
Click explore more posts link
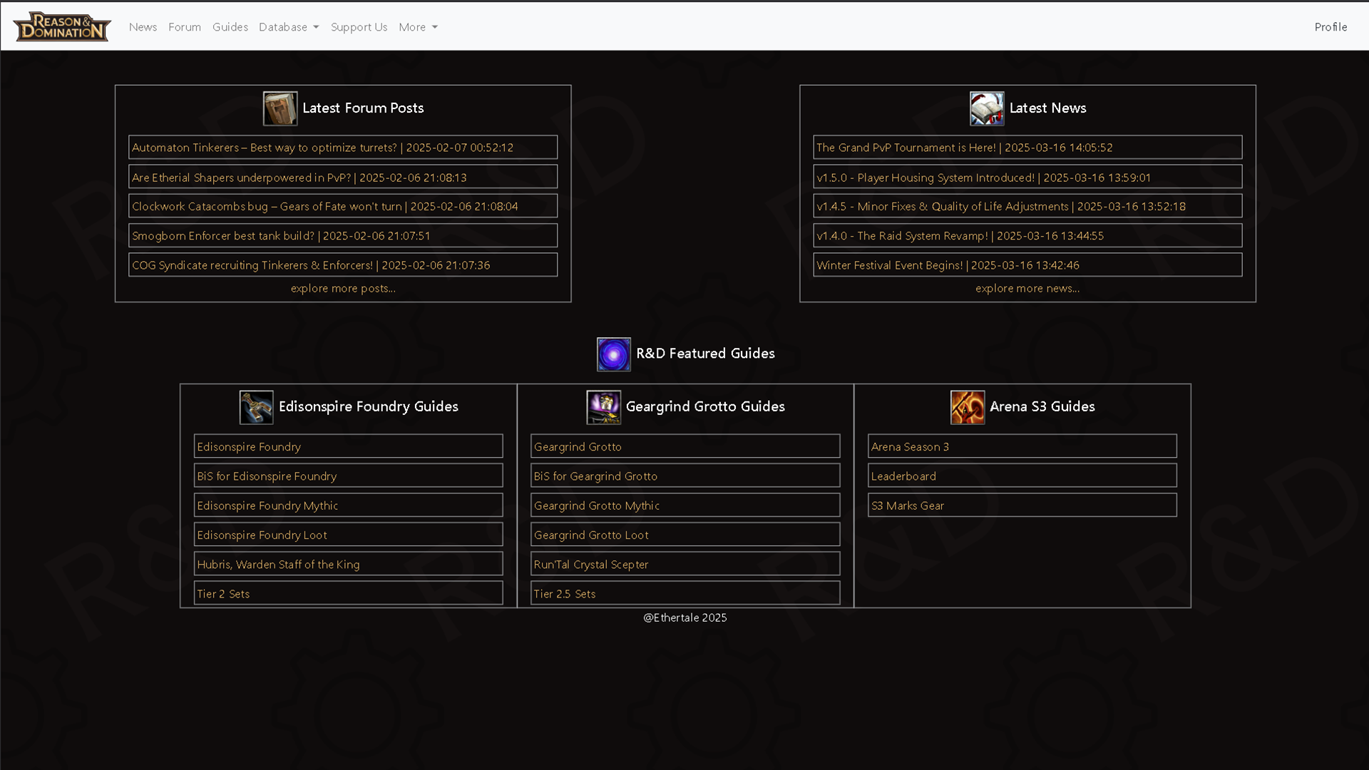[x=342, y=288]
